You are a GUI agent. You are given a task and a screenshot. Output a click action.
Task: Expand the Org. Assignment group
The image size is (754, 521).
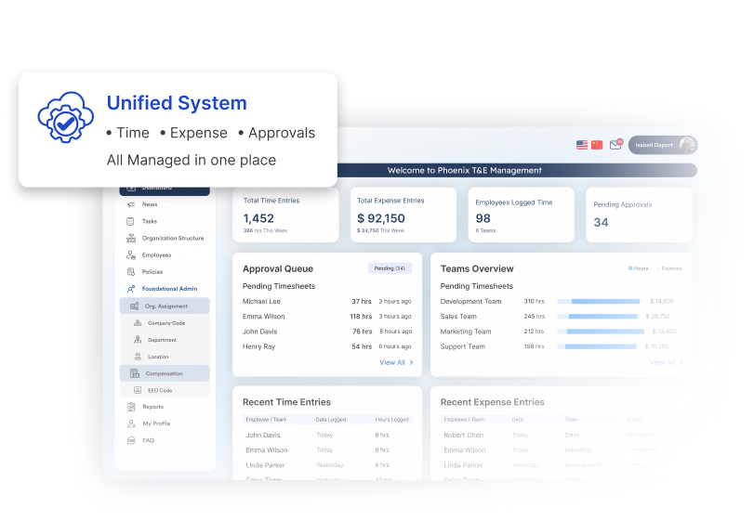(x=165, y=306)
